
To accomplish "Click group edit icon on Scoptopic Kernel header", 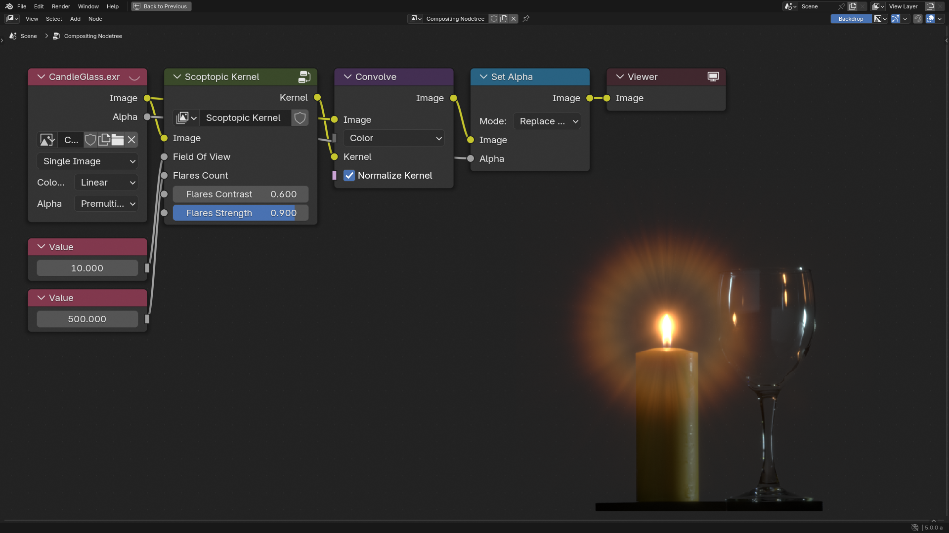I will 304,76.
